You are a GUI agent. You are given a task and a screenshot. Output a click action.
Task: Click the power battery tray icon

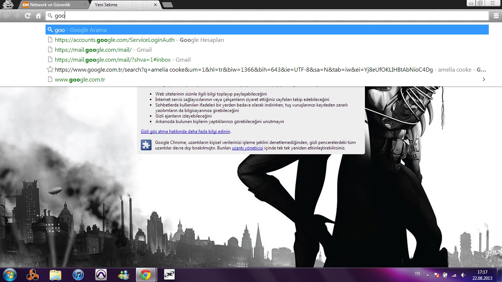pos(445,275)
